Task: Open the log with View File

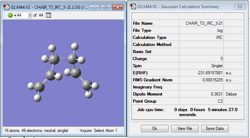Action: (184, 128)
